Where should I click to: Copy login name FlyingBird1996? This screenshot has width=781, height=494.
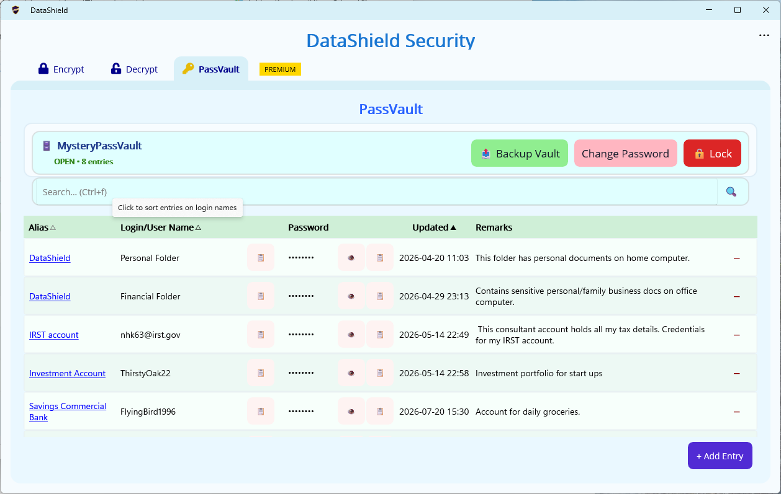pyautogui.click(x=261, y=411)
